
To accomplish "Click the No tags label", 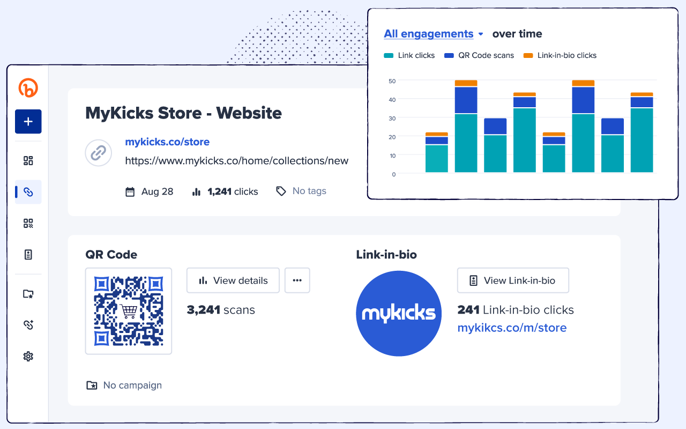I will tap(309, 191).
